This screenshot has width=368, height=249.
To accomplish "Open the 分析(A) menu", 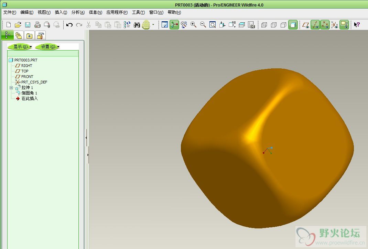I will coord(78,12).
